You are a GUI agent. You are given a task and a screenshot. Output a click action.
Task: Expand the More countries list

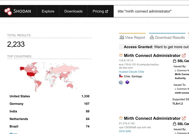[13, 133]
